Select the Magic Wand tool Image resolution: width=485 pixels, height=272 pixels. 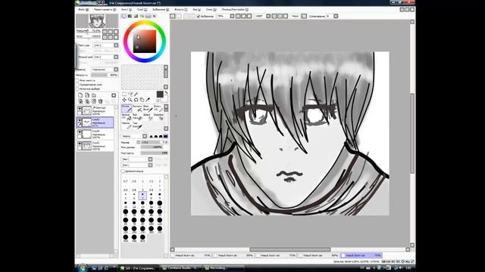click(x=136, y=94)
